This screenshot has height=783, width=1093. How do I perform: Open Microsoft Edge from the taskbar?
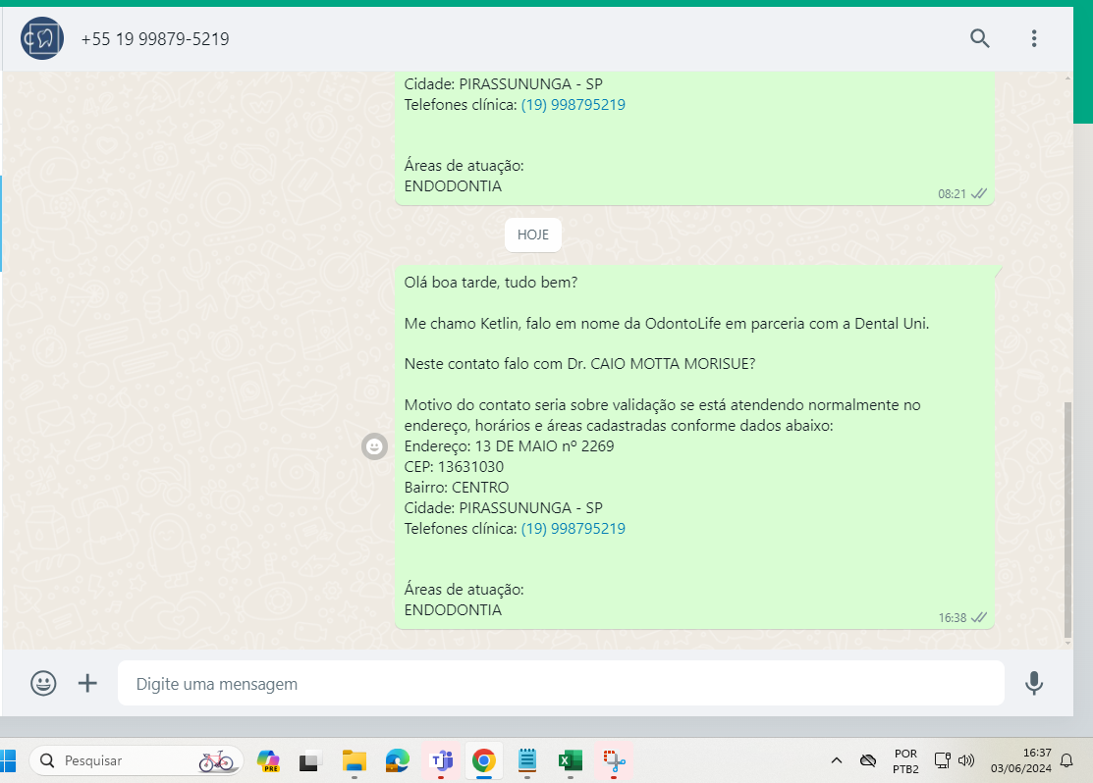coord(398,760)
